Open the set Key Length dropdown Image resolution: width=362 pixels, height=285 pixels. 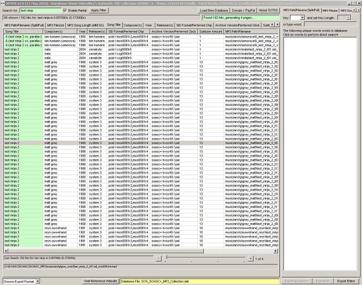point(348,18)
